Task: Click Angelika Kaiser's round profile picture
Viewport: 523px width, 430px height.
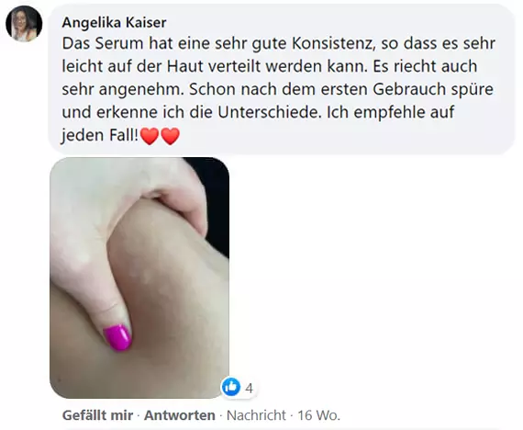Action: (24, 24)
